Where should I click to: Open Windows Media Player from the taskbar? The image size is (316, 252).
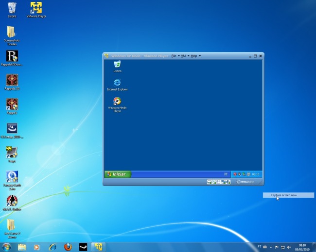(36, 247)
